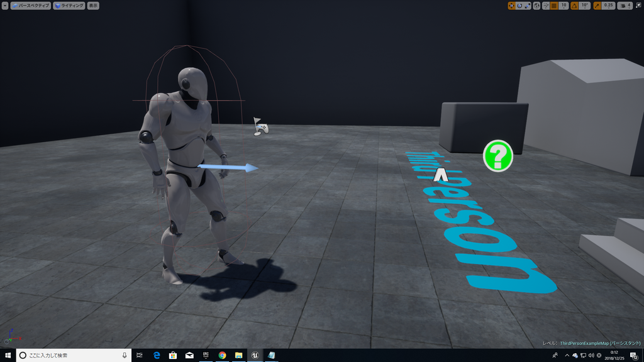
Task: Click the ThirdPersonExampleMap level name link
Action: (x=600, y=343)
